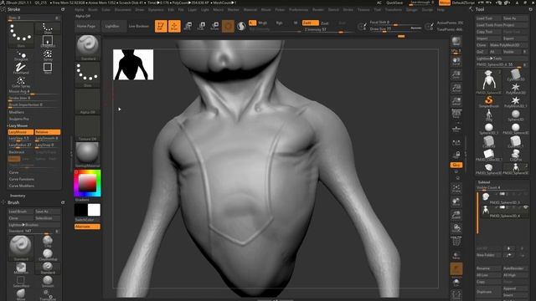
Task: Click Make PolyMesh3D button
Action: (x=509, y=45)
